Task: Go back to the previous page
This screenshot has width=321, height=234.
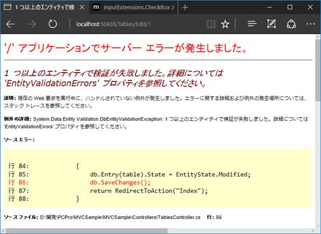Action: pos(10,24)
